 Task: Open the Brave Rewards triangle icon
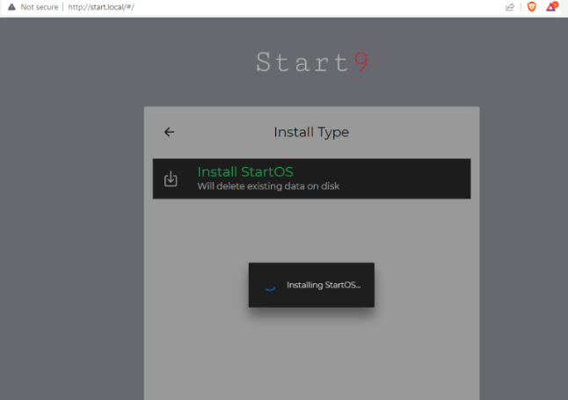click(550, 7)
